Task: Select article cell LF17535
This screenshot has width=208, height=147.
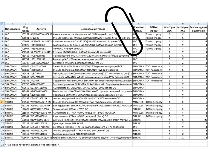Action: tap(41, 38)
